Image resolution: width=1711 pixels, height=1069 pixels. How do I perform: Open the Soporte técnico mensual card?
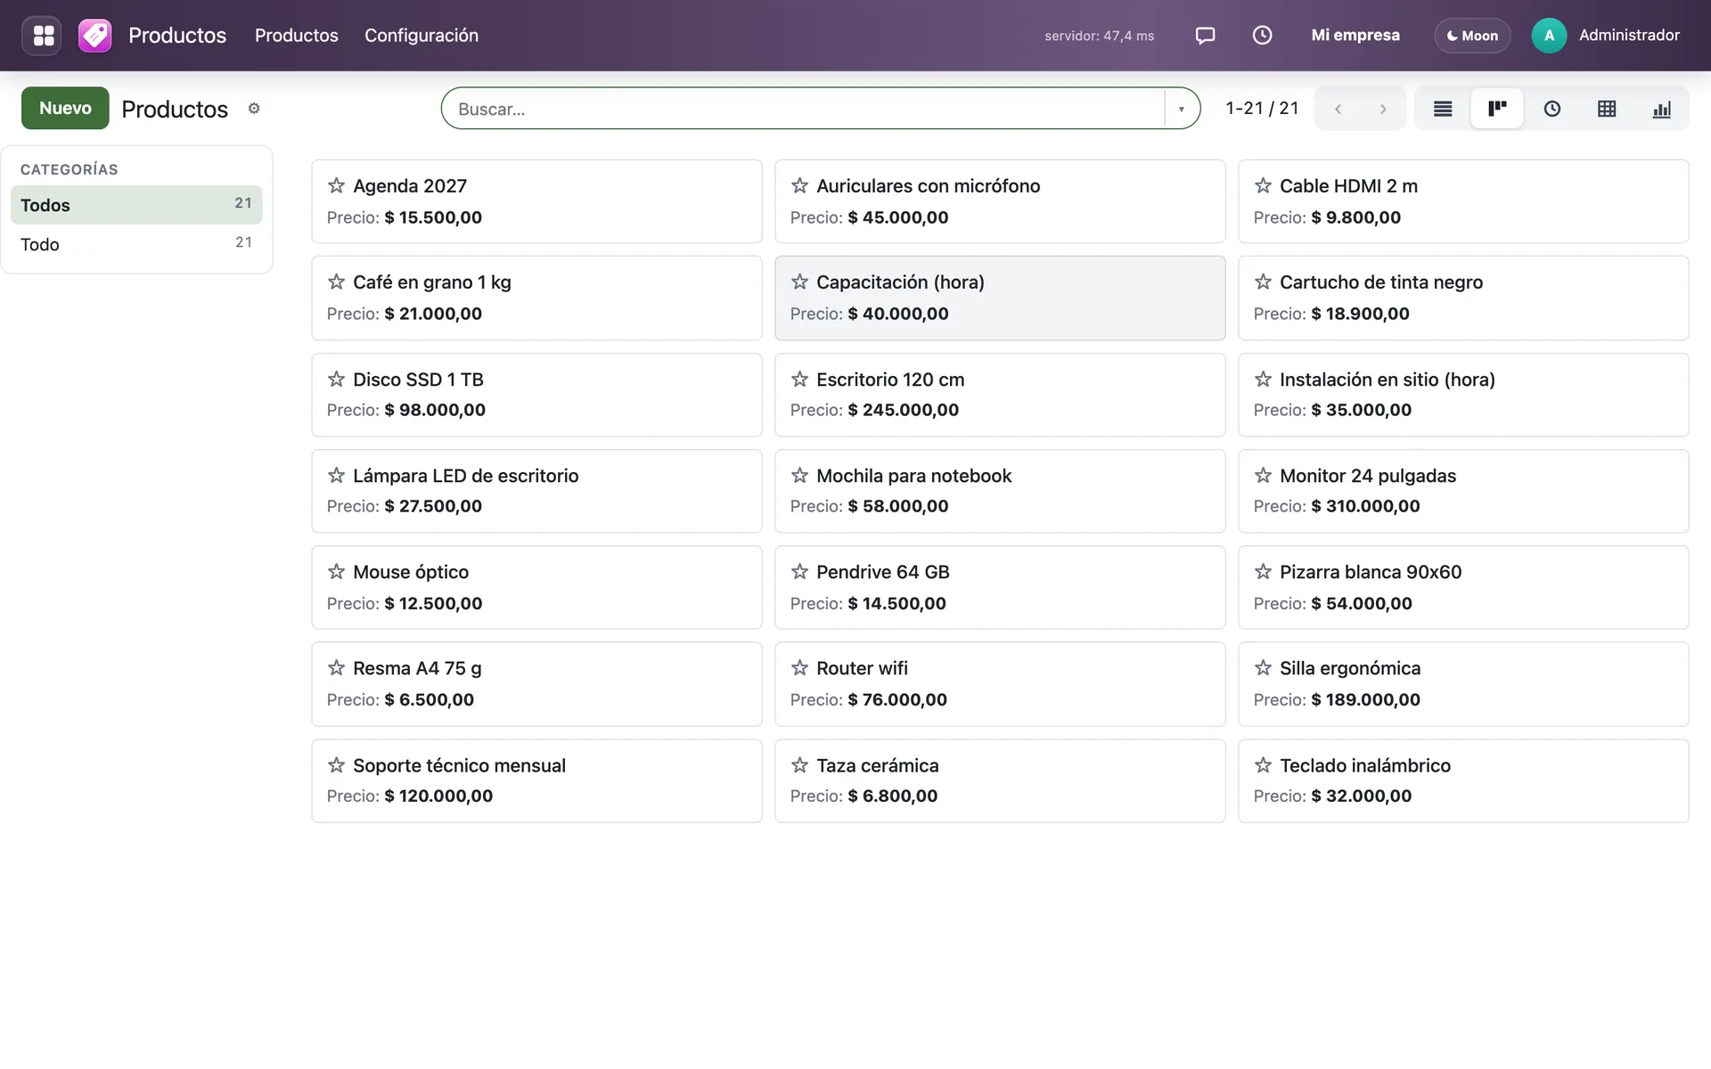pos(536,780)
